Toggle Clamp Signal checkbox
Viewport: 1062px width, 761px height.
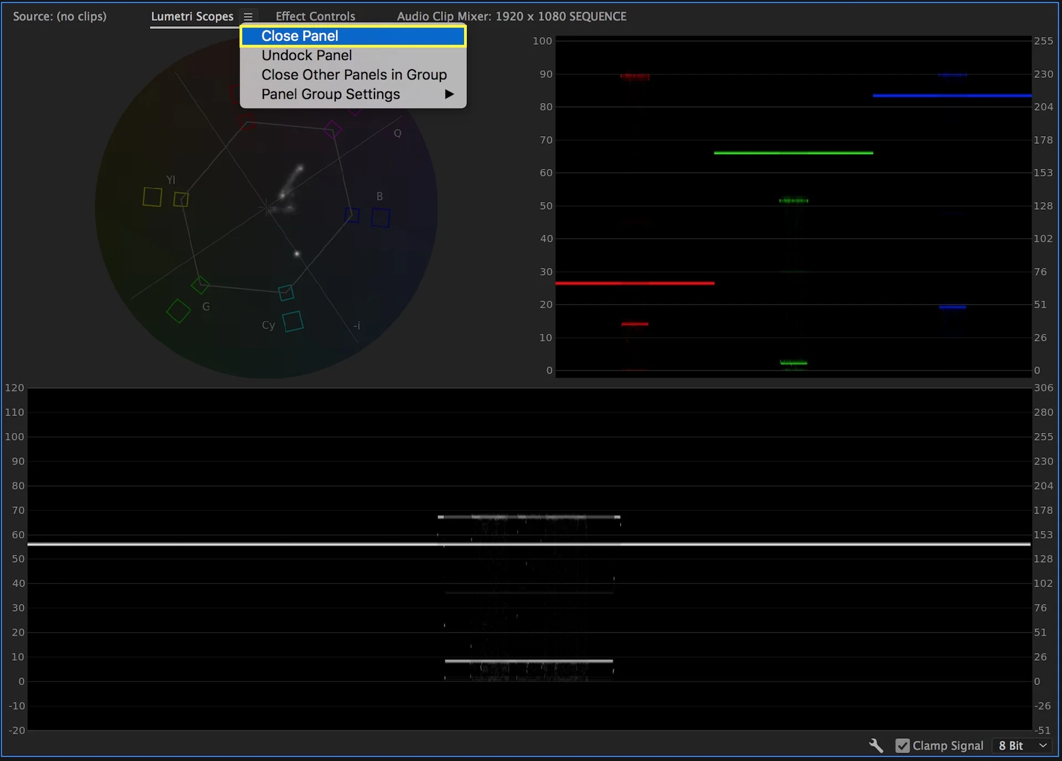(x=903, y=746)
